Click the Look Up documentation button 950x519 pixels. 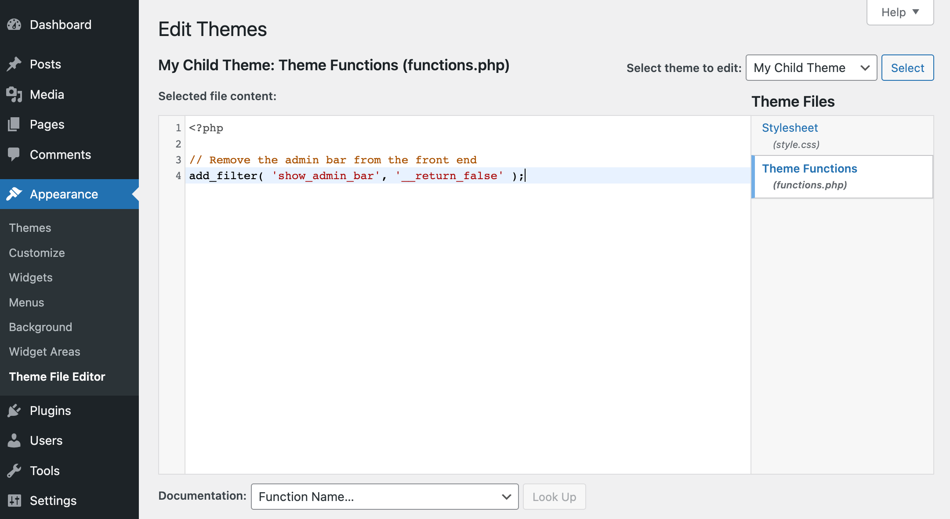554,497
